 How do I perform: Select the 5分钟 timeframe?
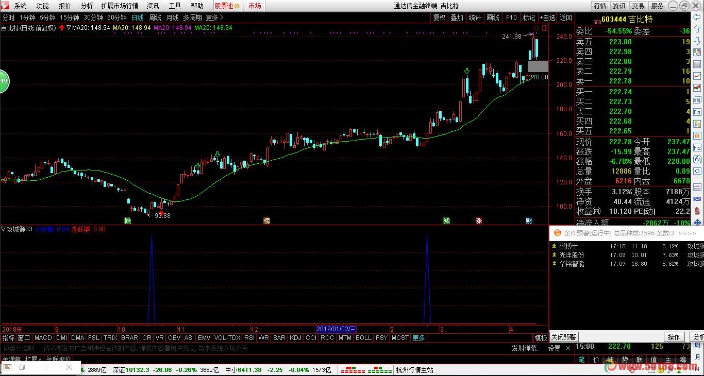(48, 18)
